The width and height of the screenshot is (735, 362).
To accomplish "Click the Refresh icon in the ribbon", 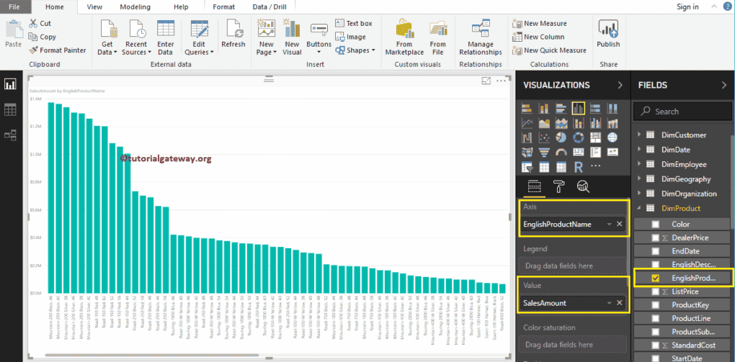I will [233, 33].
